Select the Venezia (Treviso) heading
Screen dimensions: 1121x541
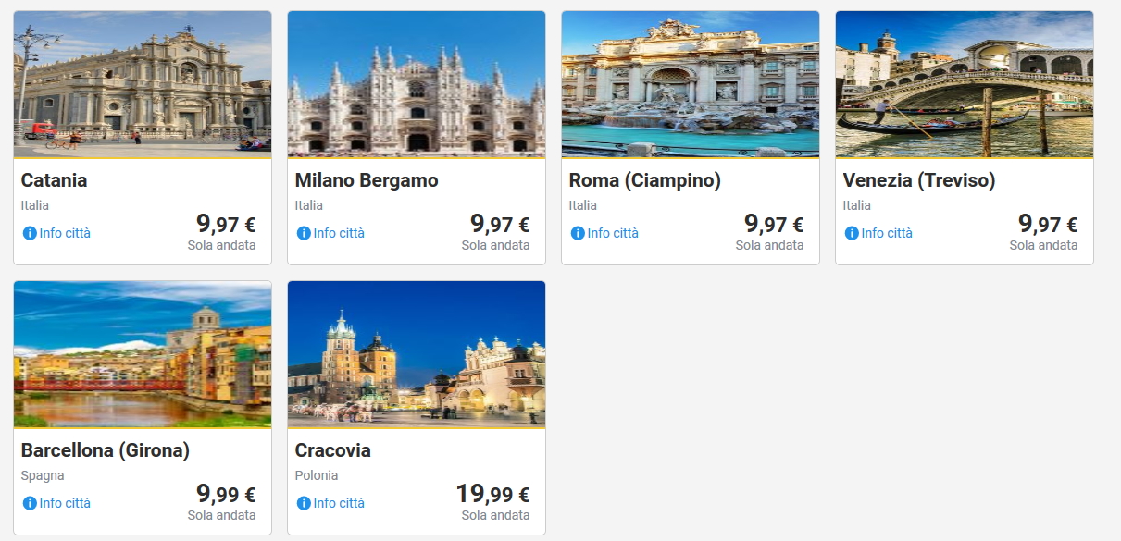pyautogui.click(x=919, y=180)
